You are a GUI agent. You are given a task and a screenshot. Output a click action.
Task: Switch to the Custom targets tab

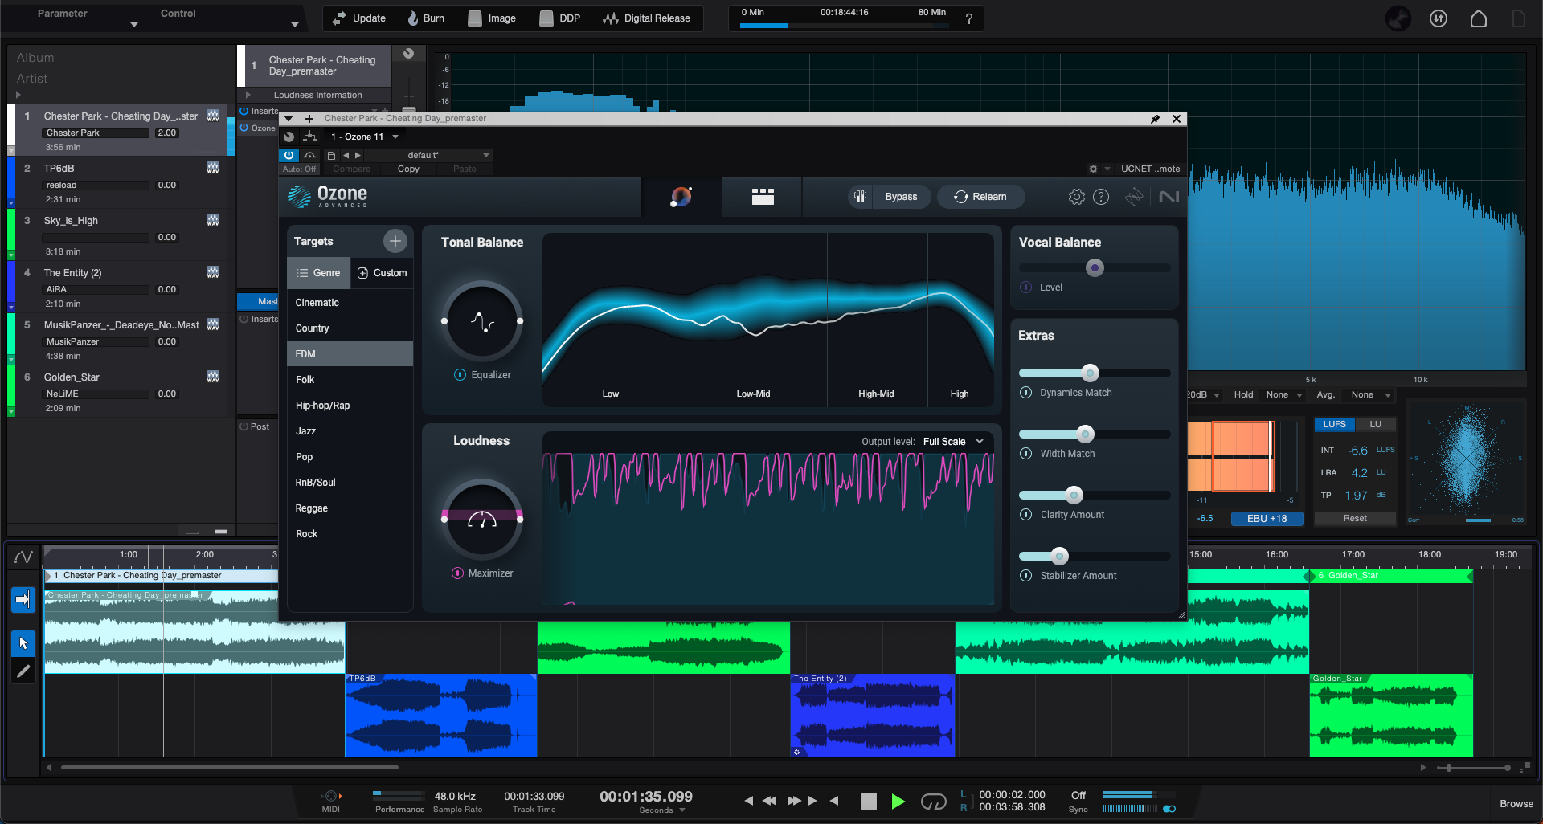click(x=382, y=273)
